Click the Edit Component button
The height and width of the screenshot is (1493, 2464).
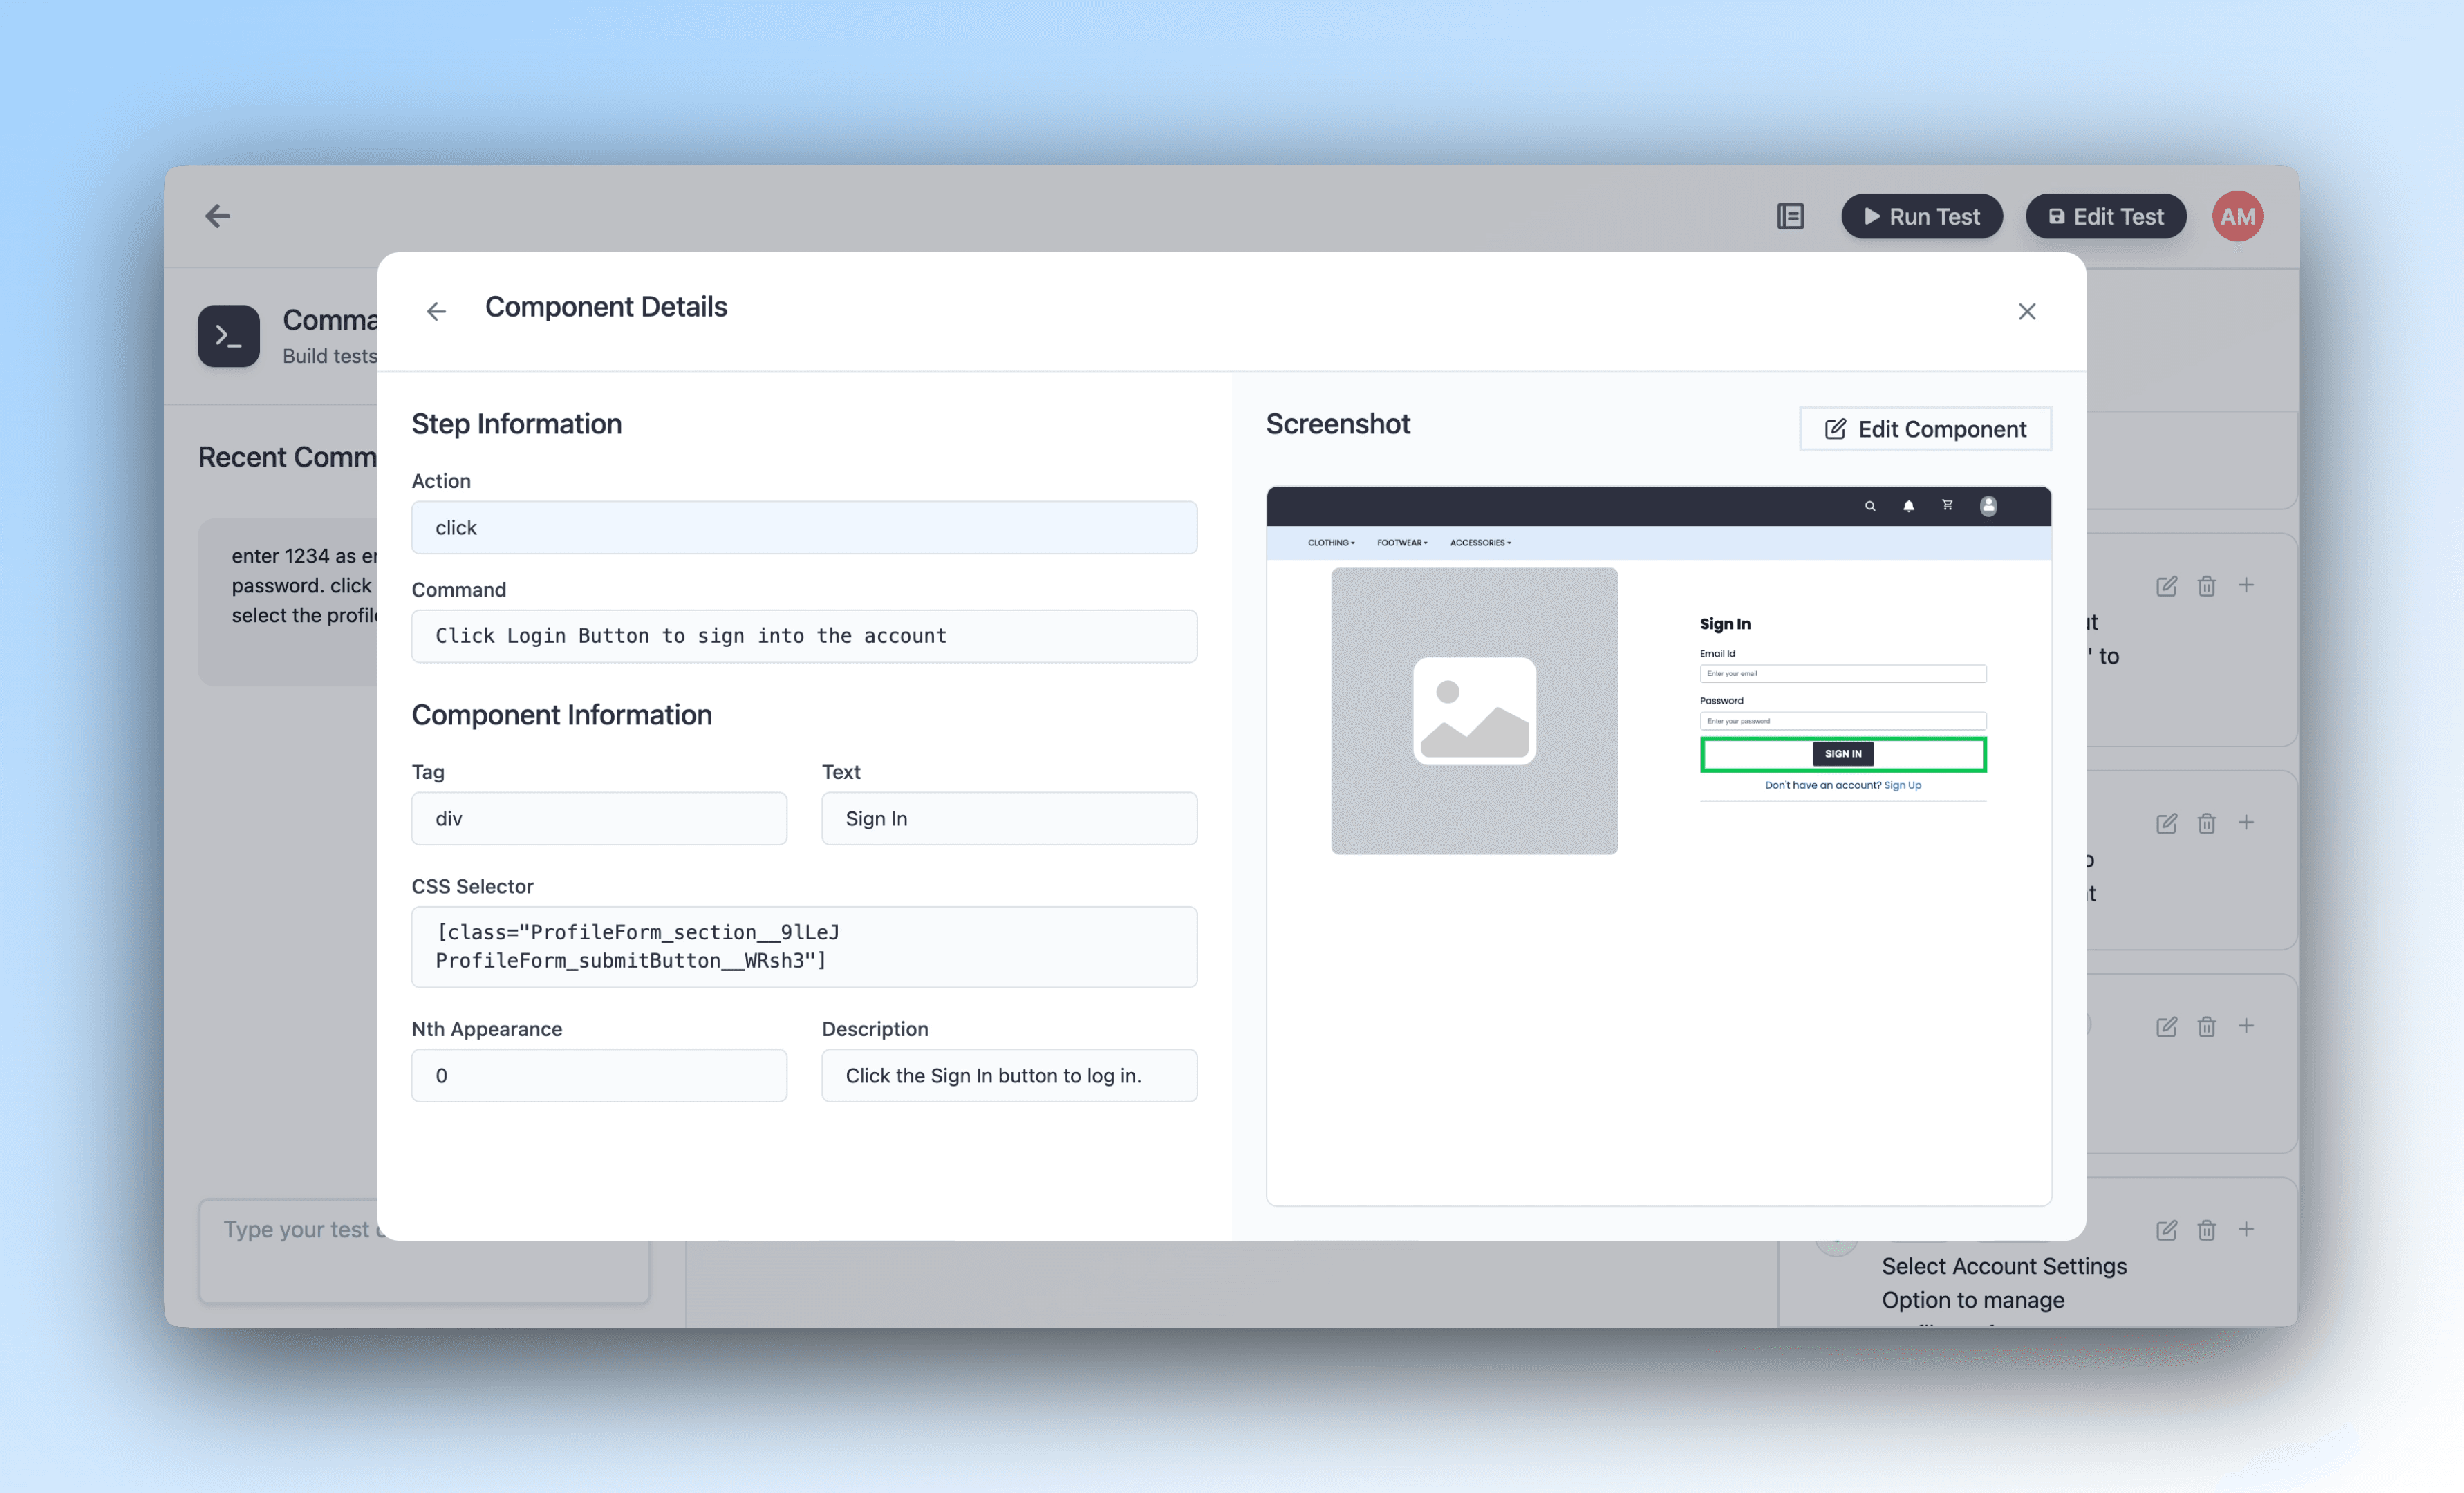1925,428
